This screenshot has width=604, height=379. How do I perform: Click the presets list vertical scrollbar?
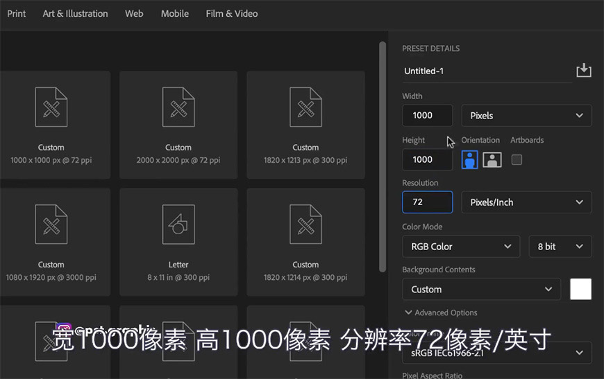(382, 157)
